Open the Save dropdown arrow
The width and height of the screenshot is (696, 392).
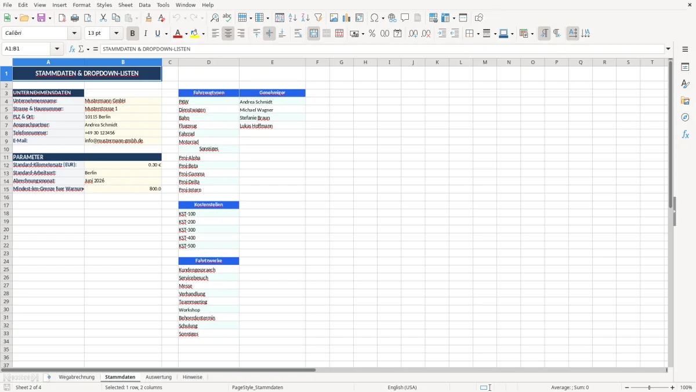pos(50,18)
